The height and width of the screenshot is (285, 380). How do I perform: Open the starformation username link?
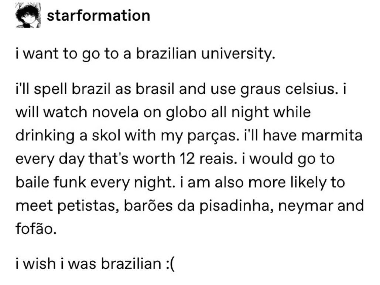(98, 15)
